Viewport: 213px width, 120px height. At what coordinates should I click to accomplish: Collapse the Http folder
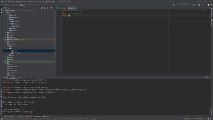[8, 19]
